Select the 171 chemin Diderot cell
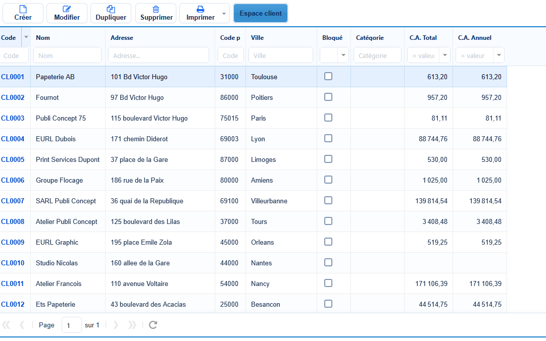Screen dimensions: 546x341 click(x=160, y=139)
